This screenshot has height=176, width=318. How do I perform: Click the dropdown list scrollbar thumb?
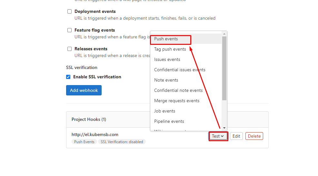tap(224, 68)
